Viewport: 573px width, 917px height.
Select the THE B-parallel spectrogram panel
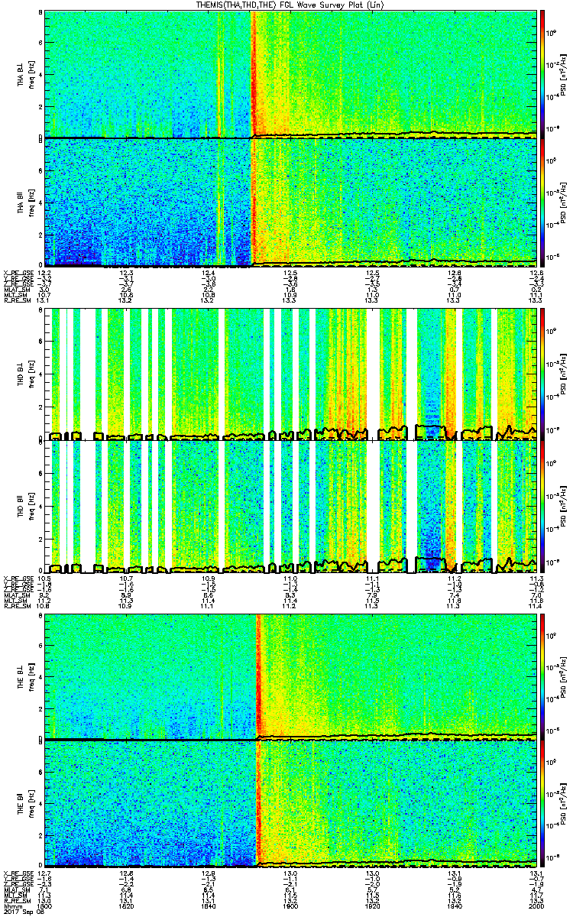[x=290, y=803]
